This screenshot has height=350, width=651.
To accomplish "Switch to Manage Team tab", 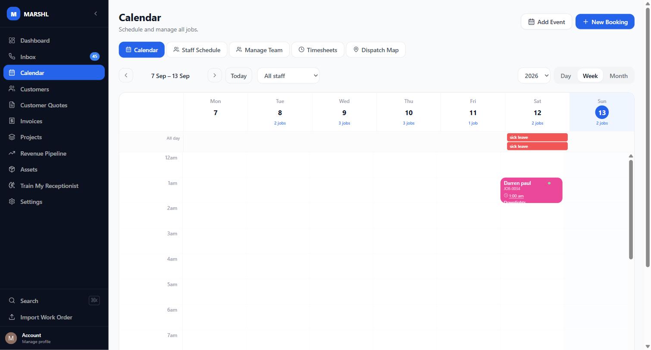I will click(x=259, y=50).
